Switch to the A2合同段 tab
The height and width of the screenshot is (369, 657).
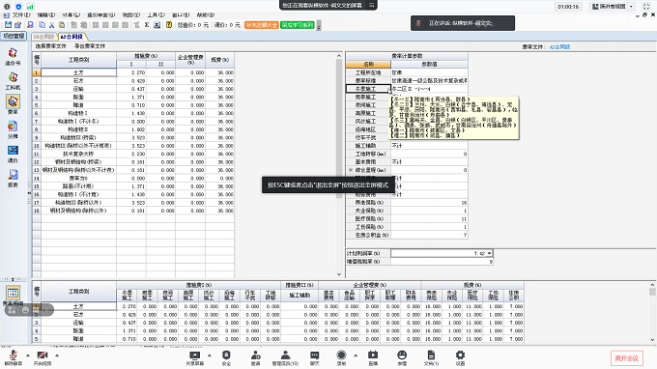(71, 37)
